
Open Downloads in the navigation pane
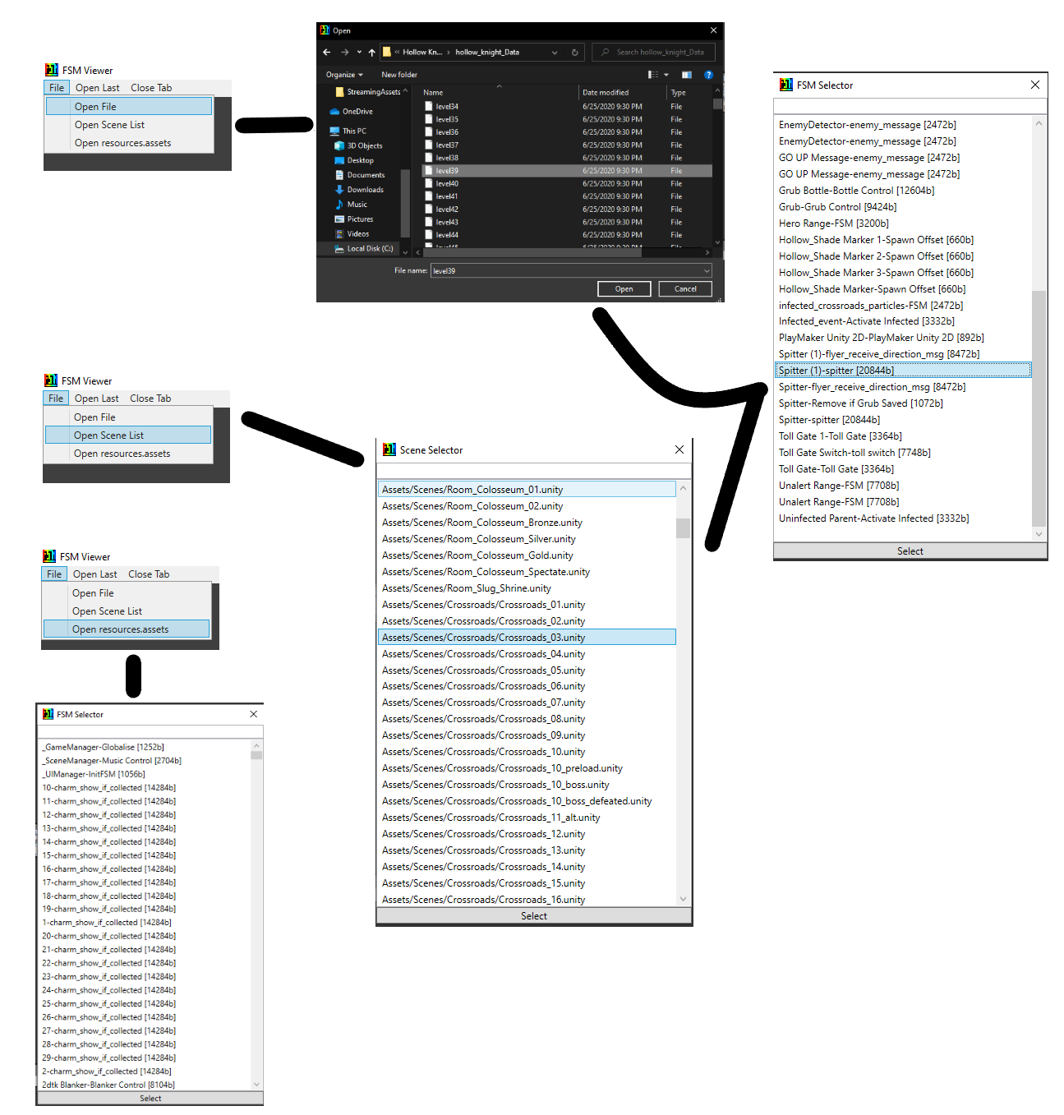[x=359, y=190]
